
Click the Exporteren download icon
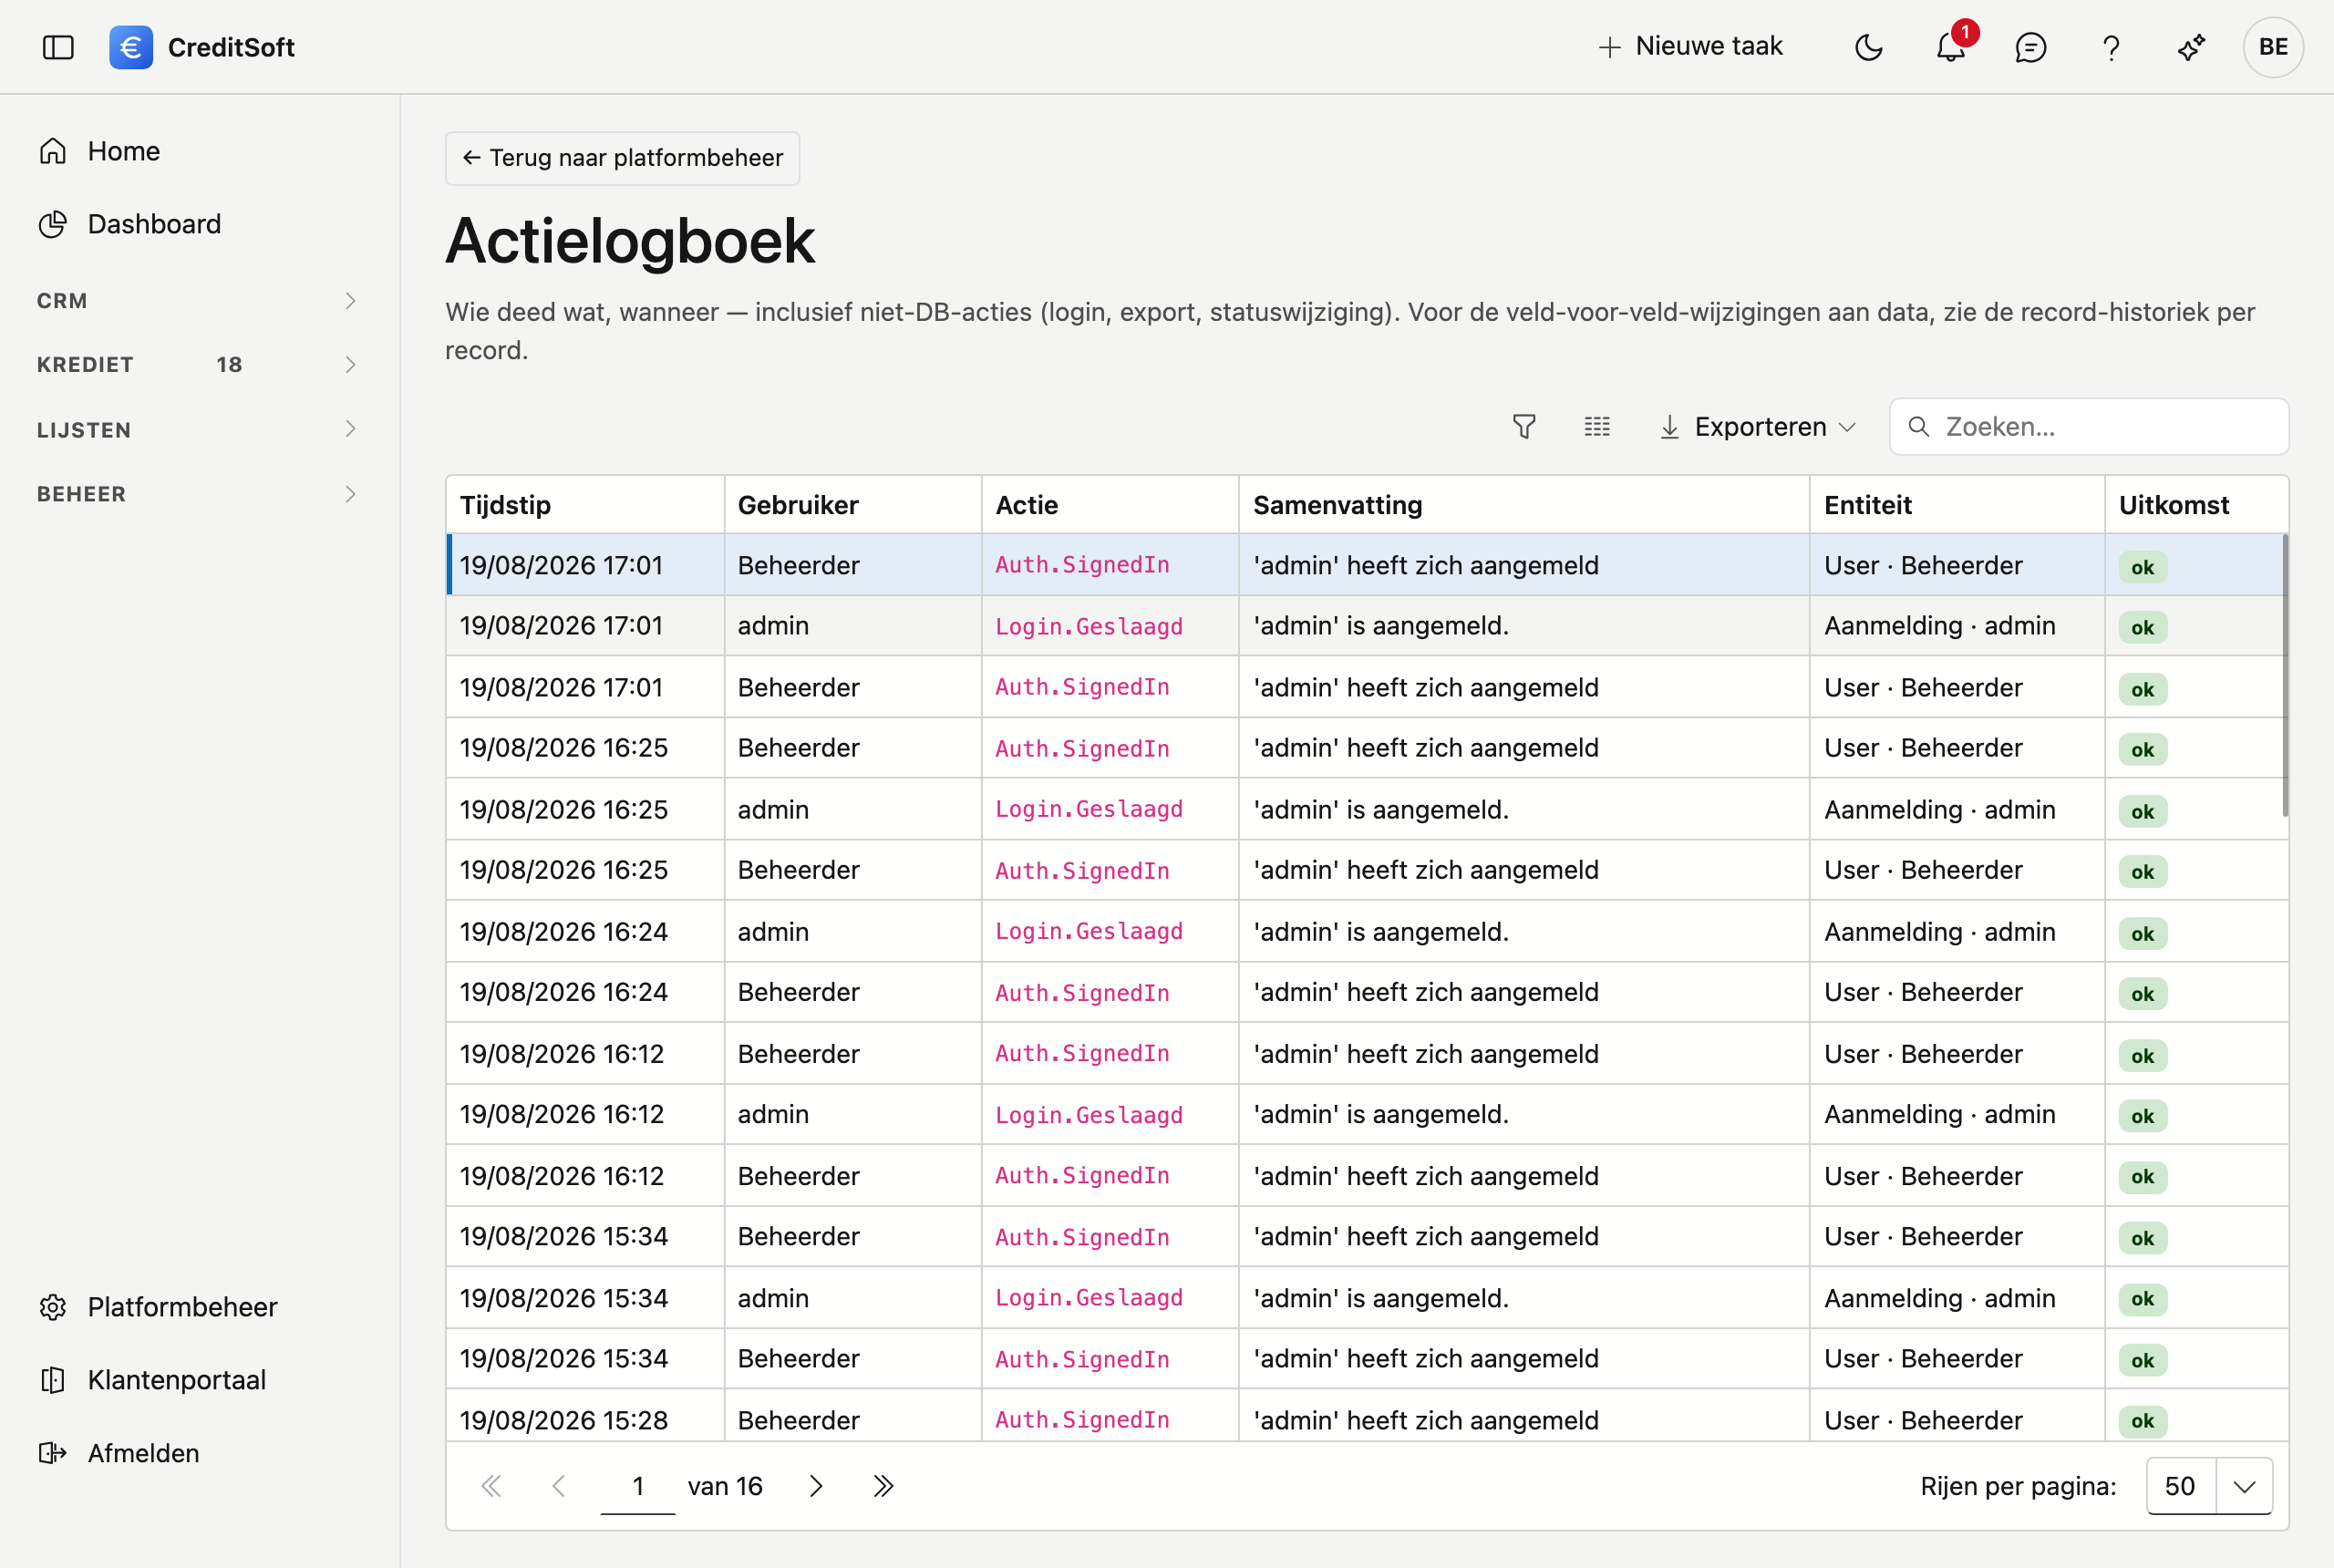[x=1669, y=427]
